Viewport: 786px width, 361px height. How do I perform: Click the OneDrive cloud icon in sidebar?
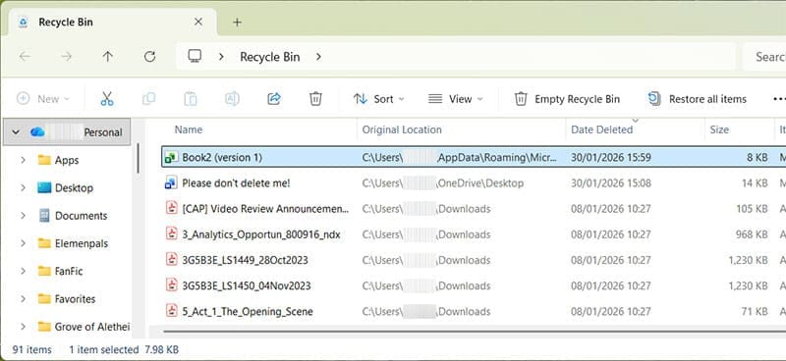[x=37, y=132]
